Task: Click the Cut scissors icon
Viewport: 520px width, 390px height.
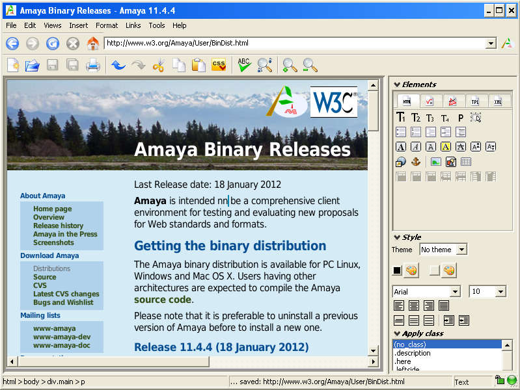Action: 158,65
